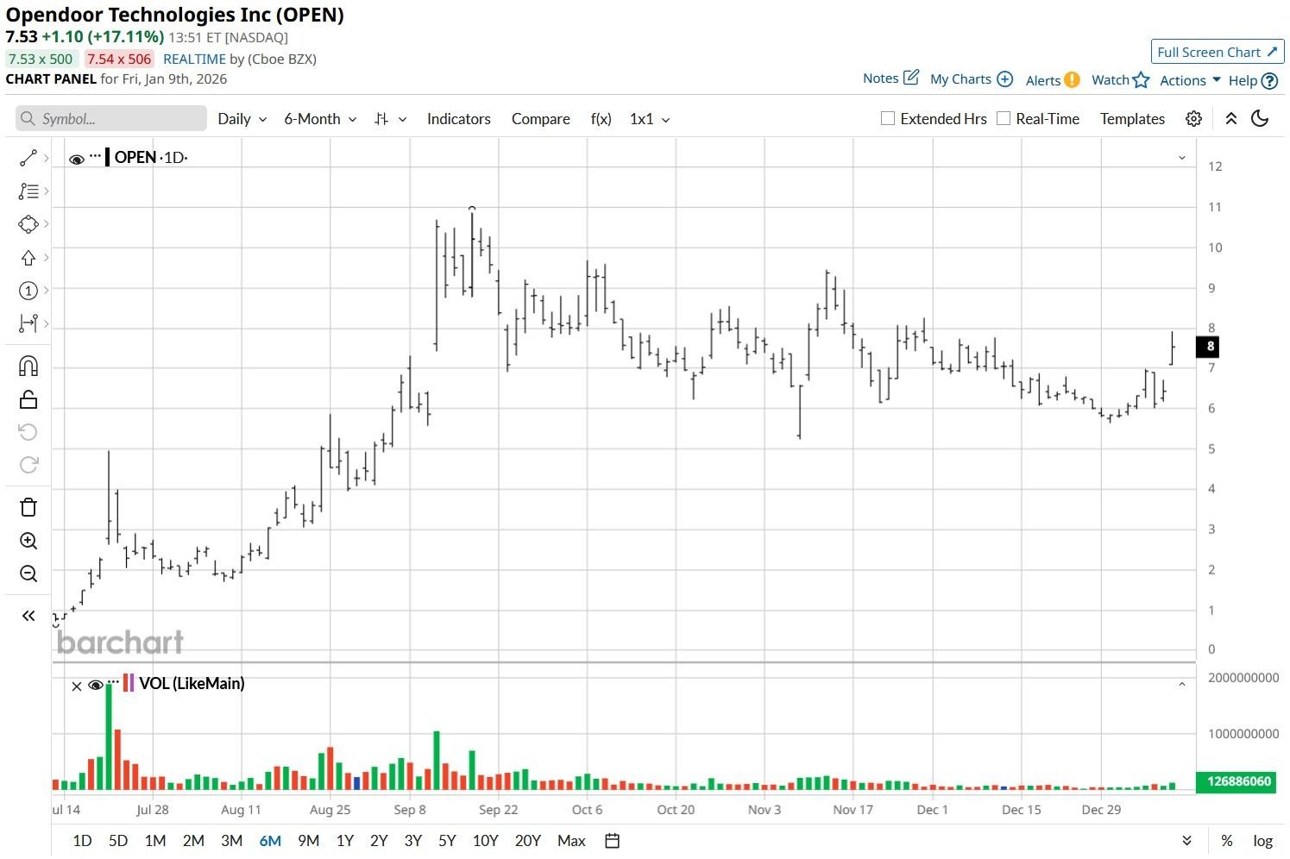Click the Help question mark icon
The height and width of the screenshot is (859, 1290).
(1269, 81)
